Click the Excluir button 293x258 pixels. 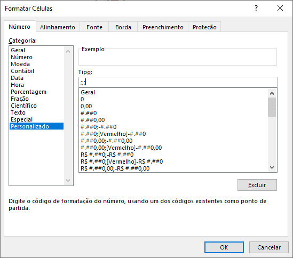pos(257,185)
